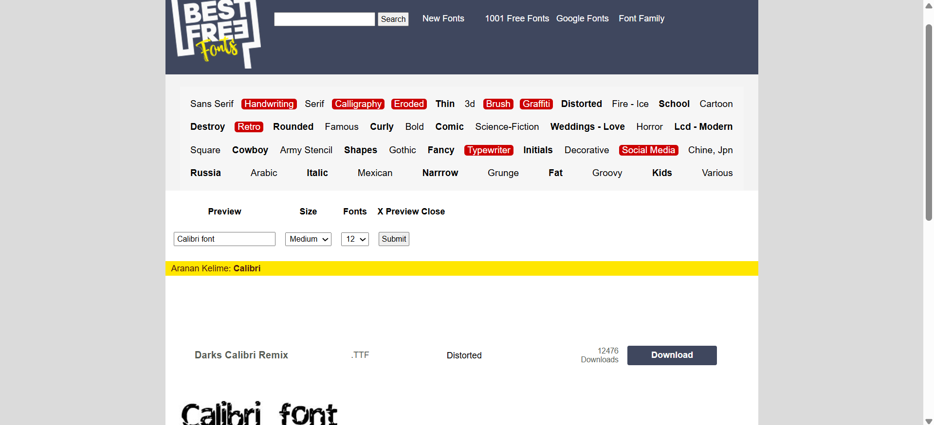The width and height of the screenshot is (934, 425).
Task: Select the Curly category
Action: click(382, 127)
